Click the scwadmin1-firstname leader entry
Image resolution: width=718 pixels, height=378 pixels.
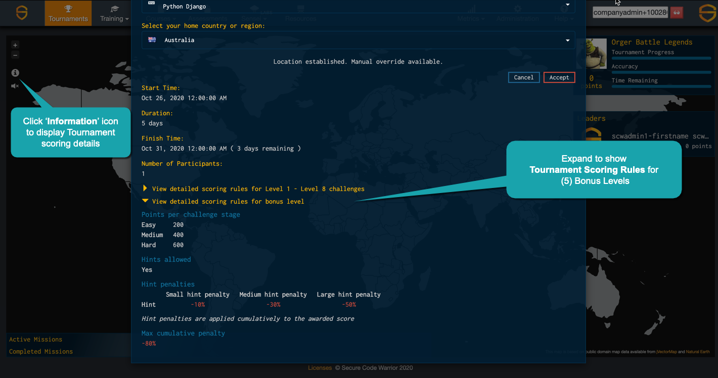coord(660,136)
